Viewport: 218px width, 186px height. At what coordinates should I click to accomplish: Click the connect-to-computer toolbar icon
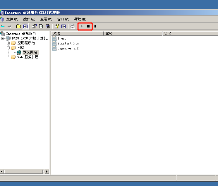[73, 26]
